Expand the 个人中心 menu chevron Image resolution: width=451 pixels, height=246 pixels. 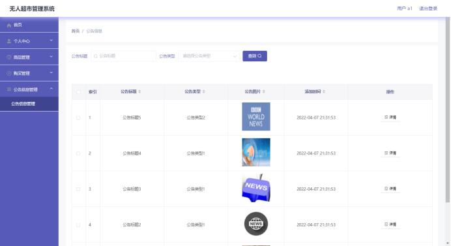[x=51, y=40]
